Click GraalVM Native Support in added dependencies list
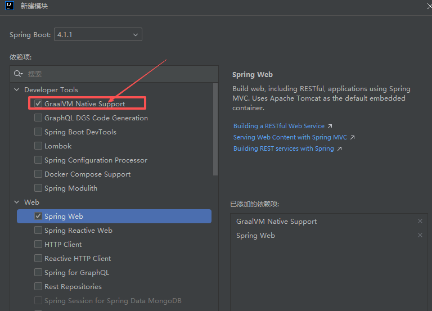Viewport: 432px width, 311px height. pos(276,222)
